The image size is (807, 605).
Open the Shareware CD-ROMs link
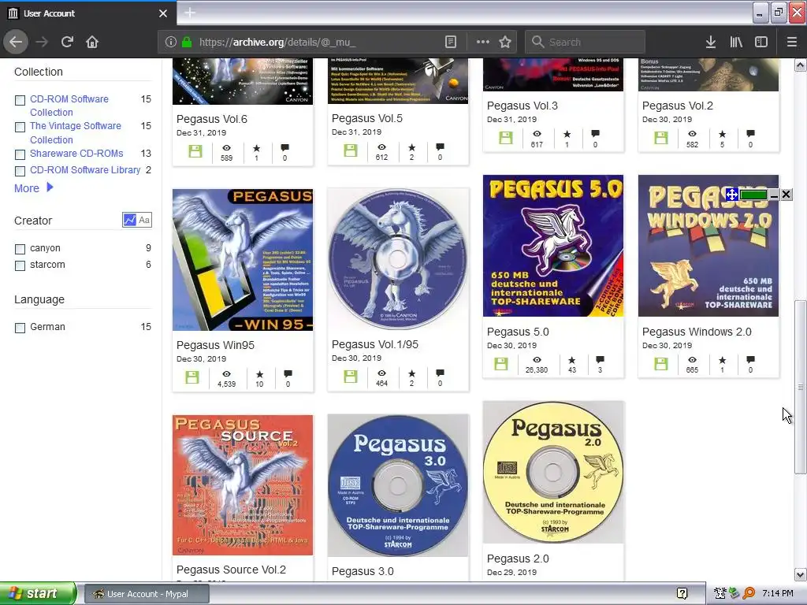coord(76,154)
